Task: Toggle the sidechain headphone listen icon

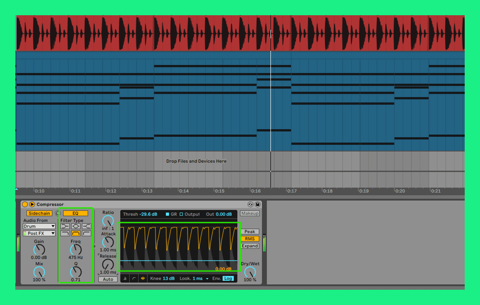Action: coord(58,213)
